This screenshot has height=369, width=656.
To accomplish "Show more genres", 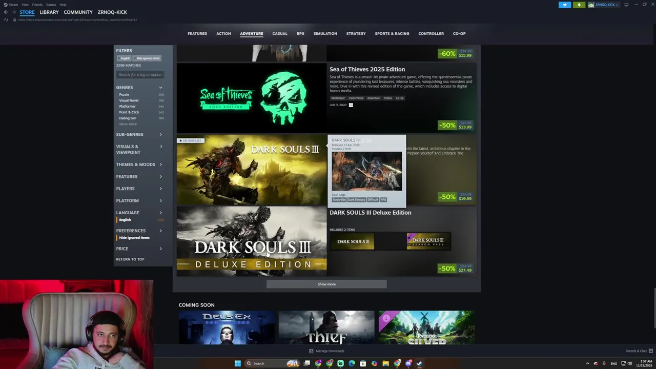I will click(128, 124).
